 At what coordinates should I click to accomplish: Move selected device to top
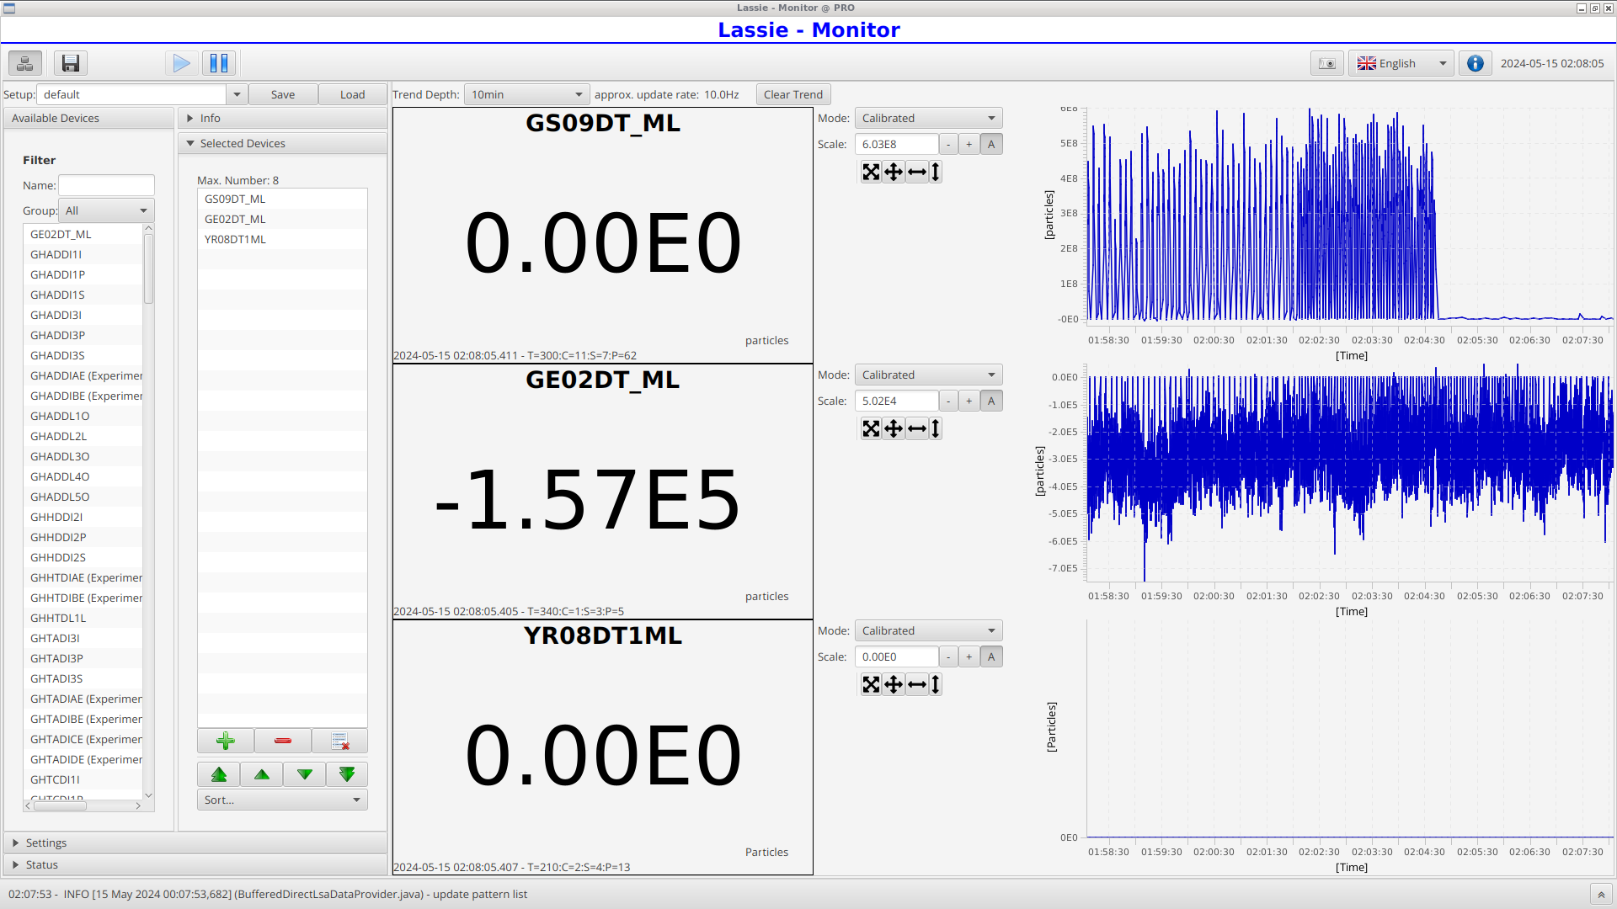[219, 774]
